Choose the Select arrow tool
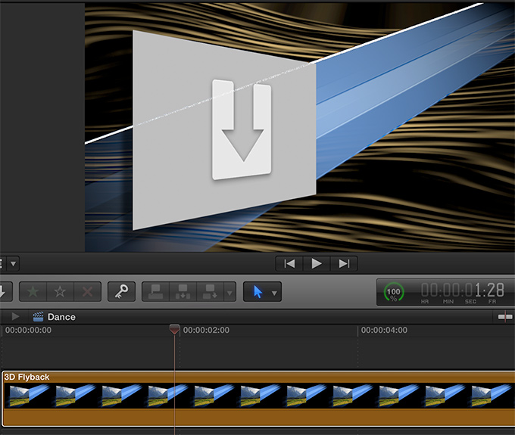This screenshot has width=515, height=435. pos(257,292)
